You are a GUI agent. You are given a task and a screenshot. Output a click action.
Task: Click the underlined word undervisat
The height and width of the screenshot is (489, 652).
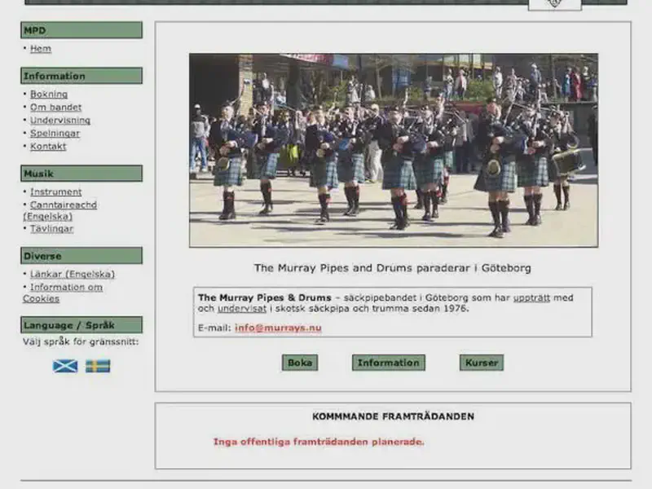tap(242, 309)
